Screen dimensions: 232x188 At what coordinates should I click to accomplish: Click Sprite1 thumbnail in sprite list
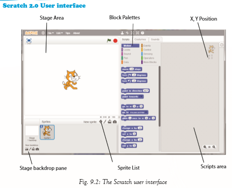point(47,132)
